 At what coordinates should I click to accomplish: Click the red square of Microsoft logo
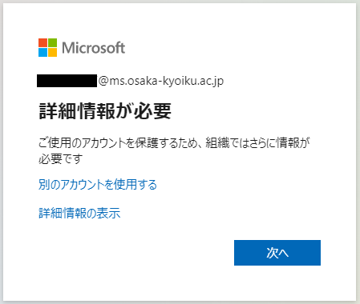(x=42, y=42)
